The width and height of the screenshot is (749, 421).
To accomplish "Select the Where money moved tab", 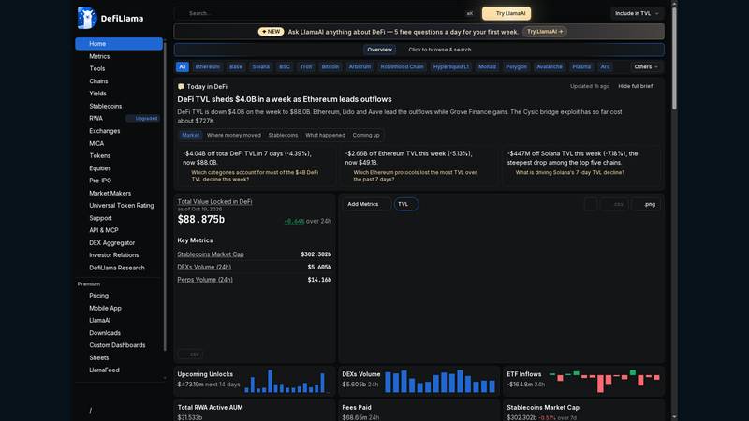I will tap(233, 135).
